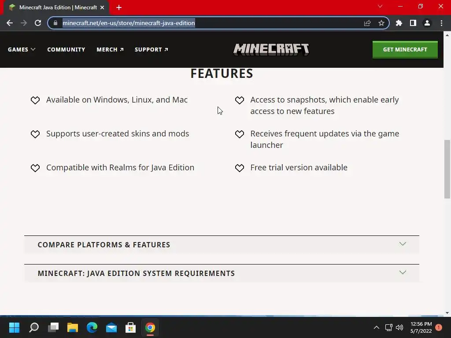Click 'Available on Windows, Linux, and Mac' text

click(117, 100)
